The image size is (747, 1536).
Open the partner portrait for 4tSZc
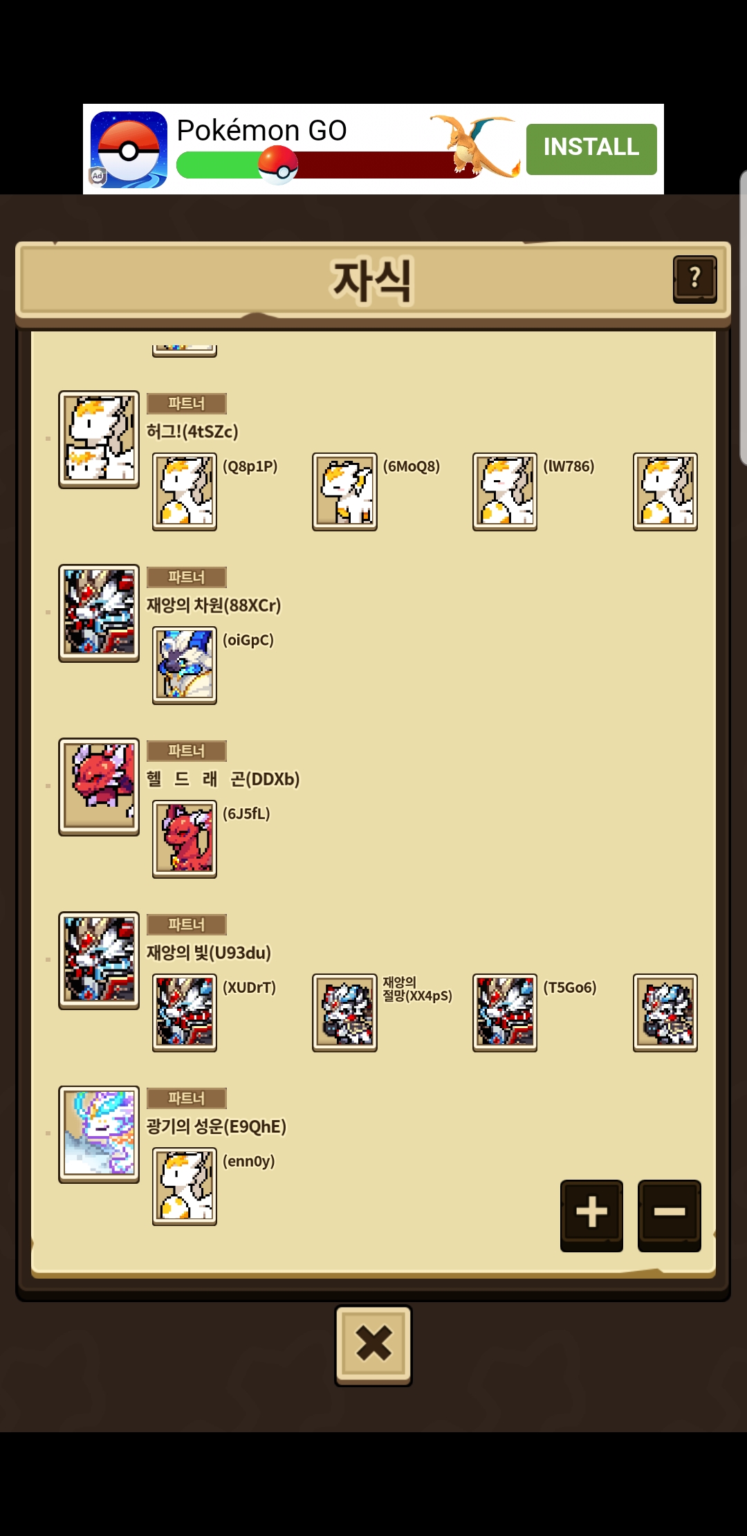pos(99,439)
